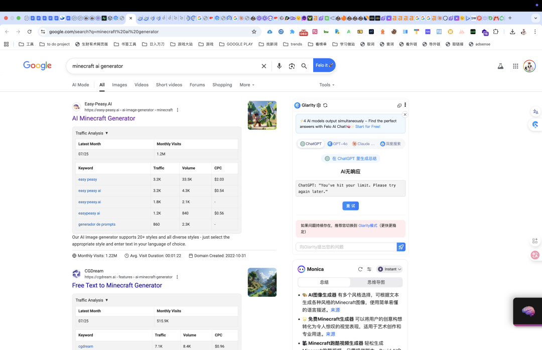
Task: Open new browser tab
Action: (x=510, y=18)
